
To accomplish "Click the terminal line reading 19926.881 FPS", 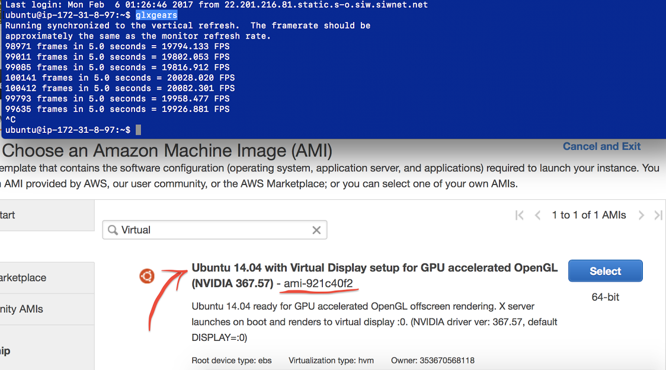I will [117, 109].
